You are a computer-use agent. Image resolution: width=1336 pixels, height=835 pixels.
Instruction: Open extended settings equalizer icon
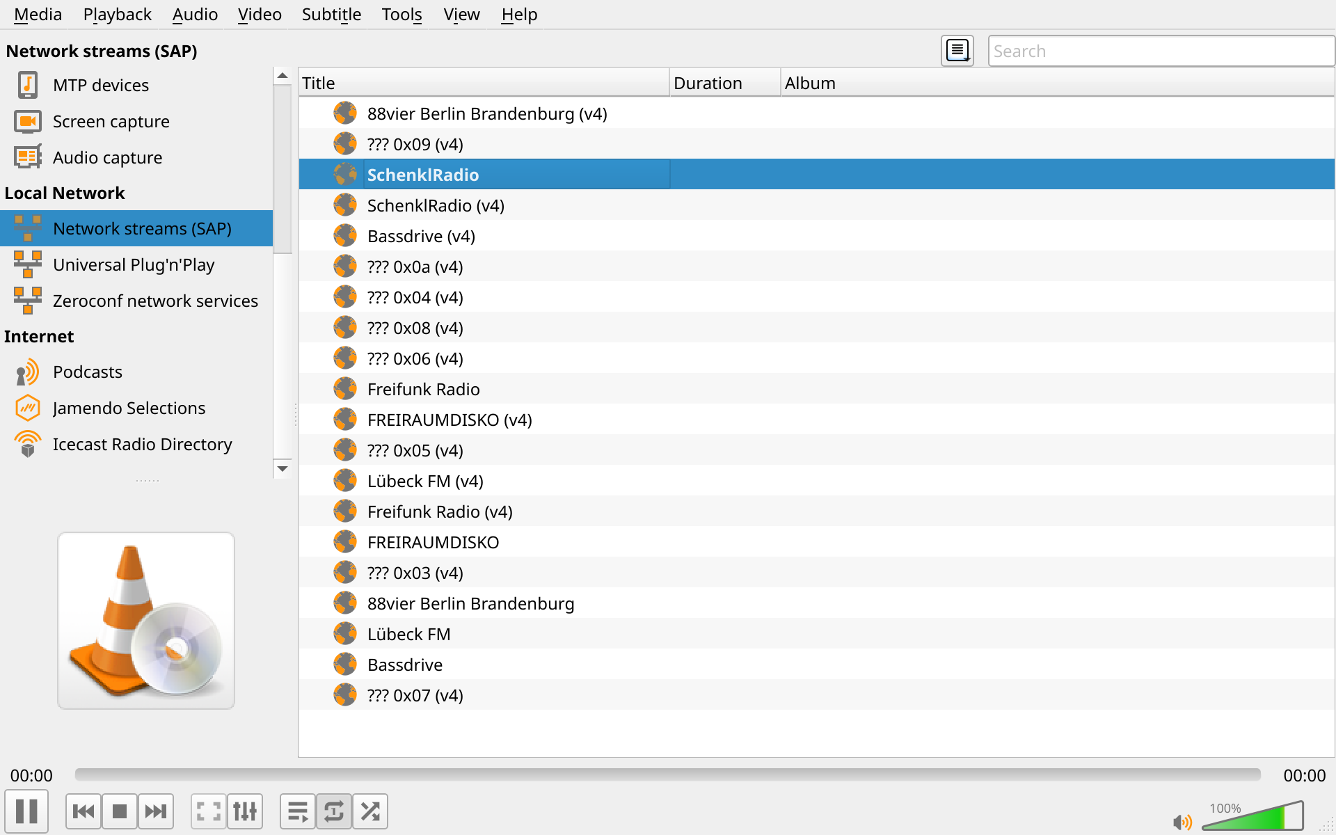coord(245,811)
